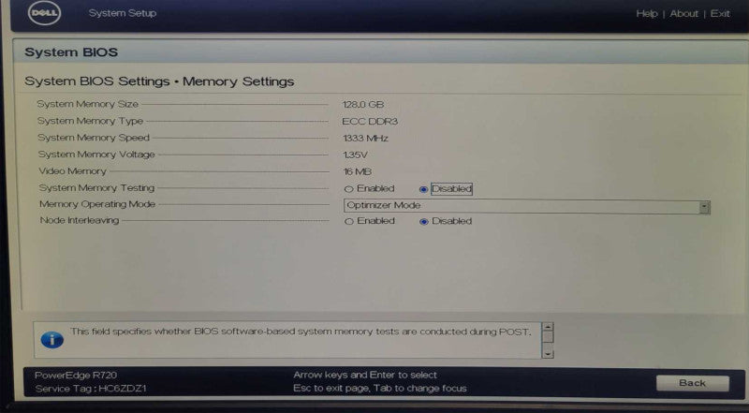The width and height of the screenshot is (749, 413).
Task: Click the System BIOS heading
Action: (71, 52)
